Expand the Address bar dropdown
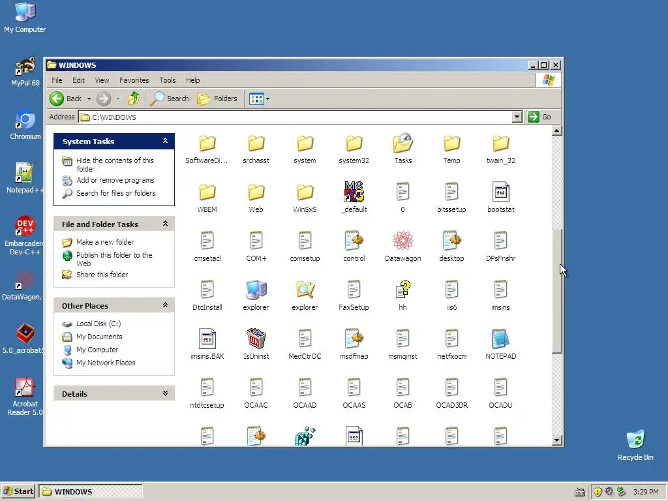Viewport: 668px width, 501px height. 517,117
